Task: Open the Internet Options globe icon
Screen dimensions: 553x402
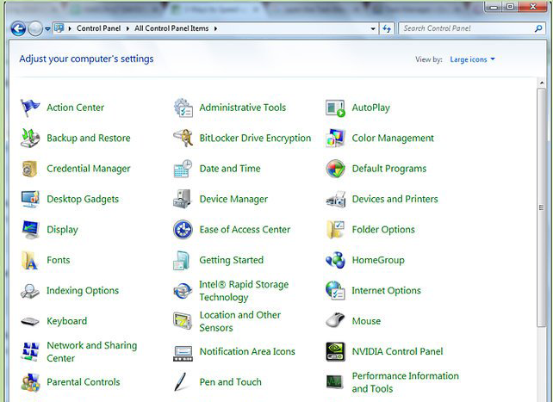Action: pos(335,290)
